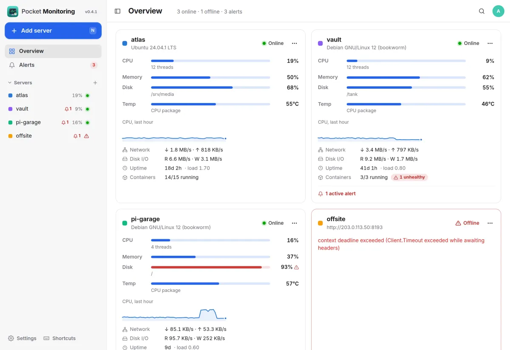Viewport: 510px width, 350px height.
Task: Click the Network icon on the atlas card
Action: (125, 150)
